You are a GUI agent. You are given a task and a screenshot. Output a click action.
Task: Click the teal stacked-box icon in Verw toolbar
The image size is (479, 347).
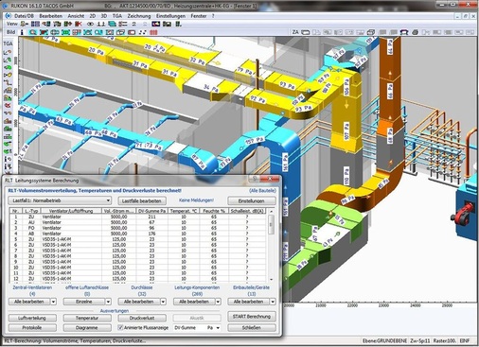[112, 24]
